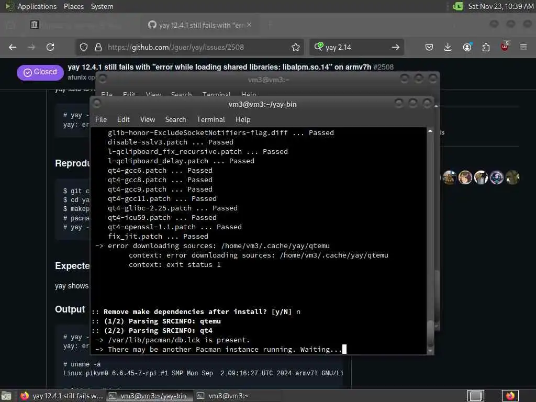Click the clock showing Sat Nov 23
Image resolution: width=536 pixels, height=402 pixels.
(x=501, y=6)
